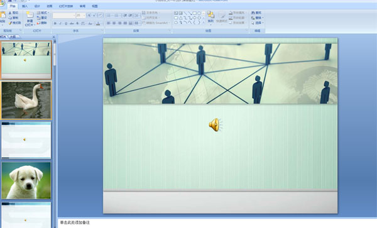Switch to the Insert (插入) ribbon tab
Image resolution: width=377 pixels, height=228 pixels.
pyautogui.click(x=25, y=6)
